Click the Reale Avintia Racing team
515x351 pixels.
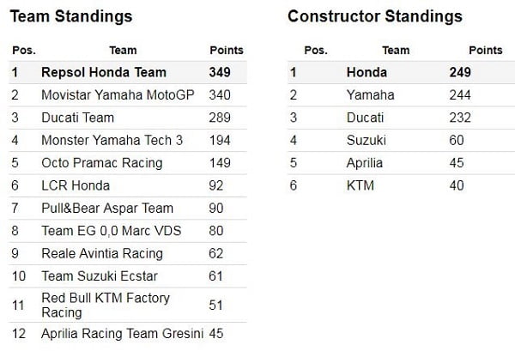tap(101, 253)
